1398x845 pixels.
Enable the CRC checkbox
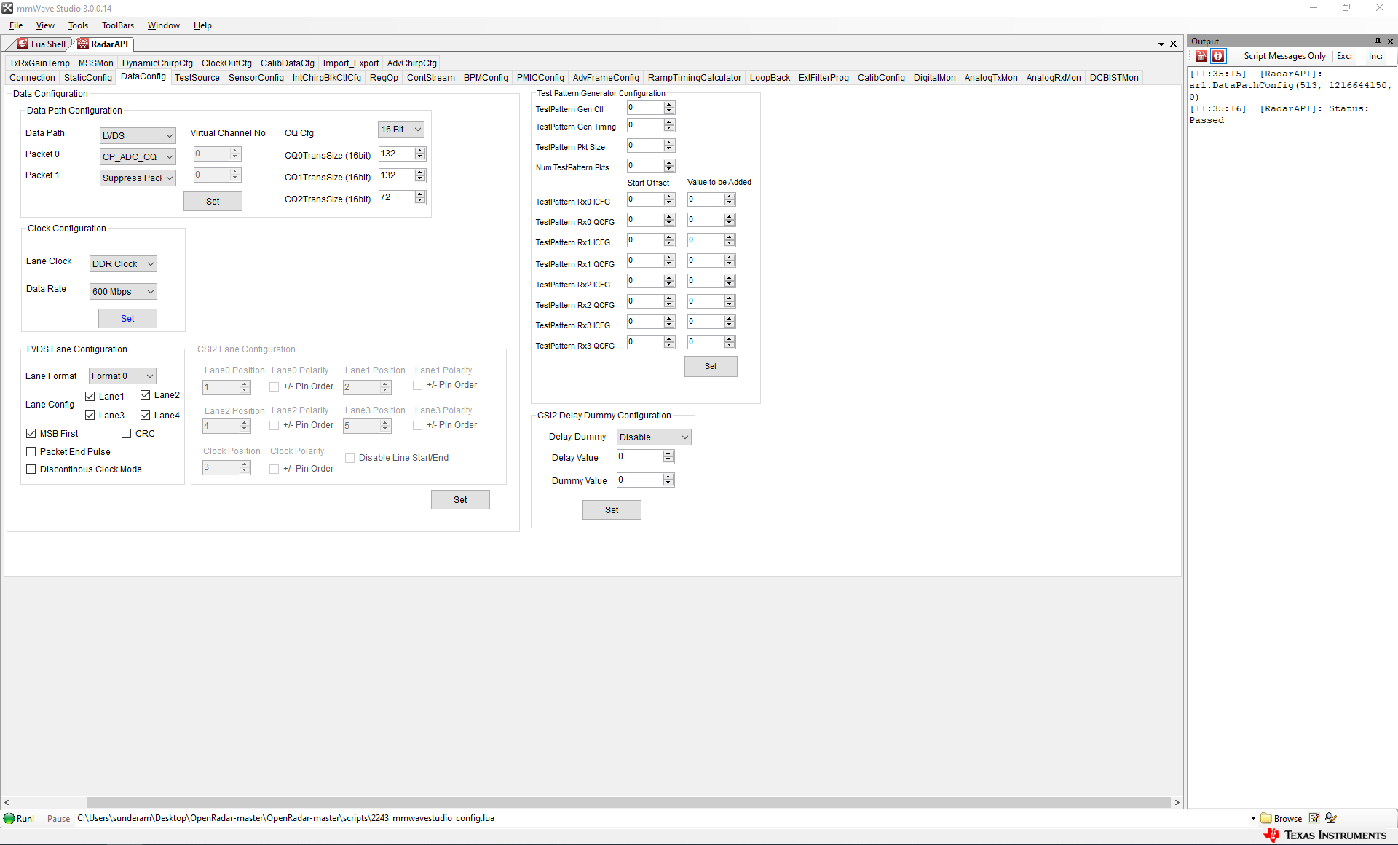pos(127,434)
